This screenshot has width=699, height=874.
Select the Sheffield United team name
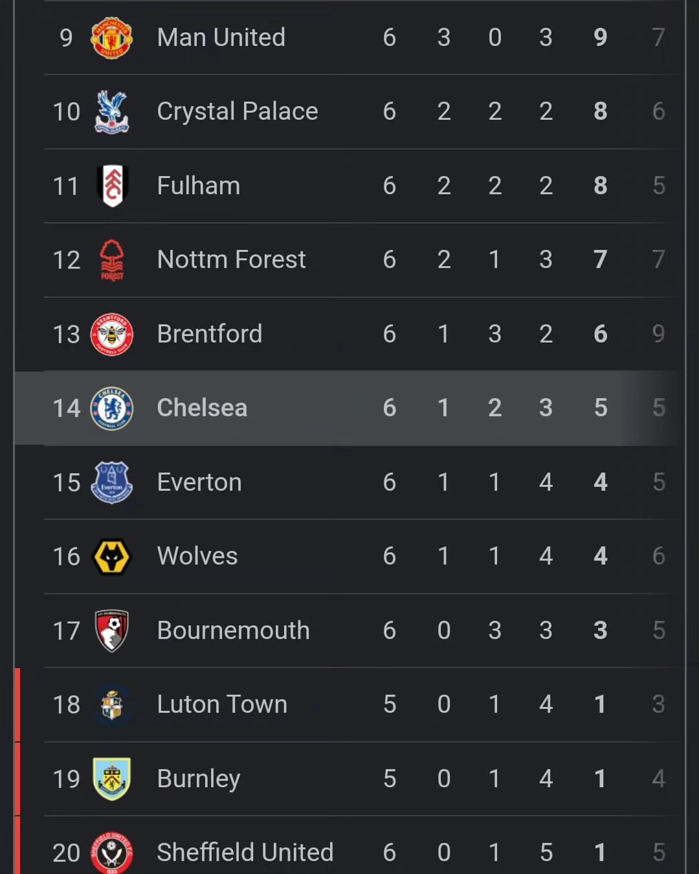click(245, 853)
